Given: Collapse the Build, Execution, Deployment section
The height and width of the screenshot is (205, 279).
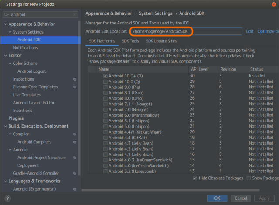Looking at the screenshot, I should 5,126.
